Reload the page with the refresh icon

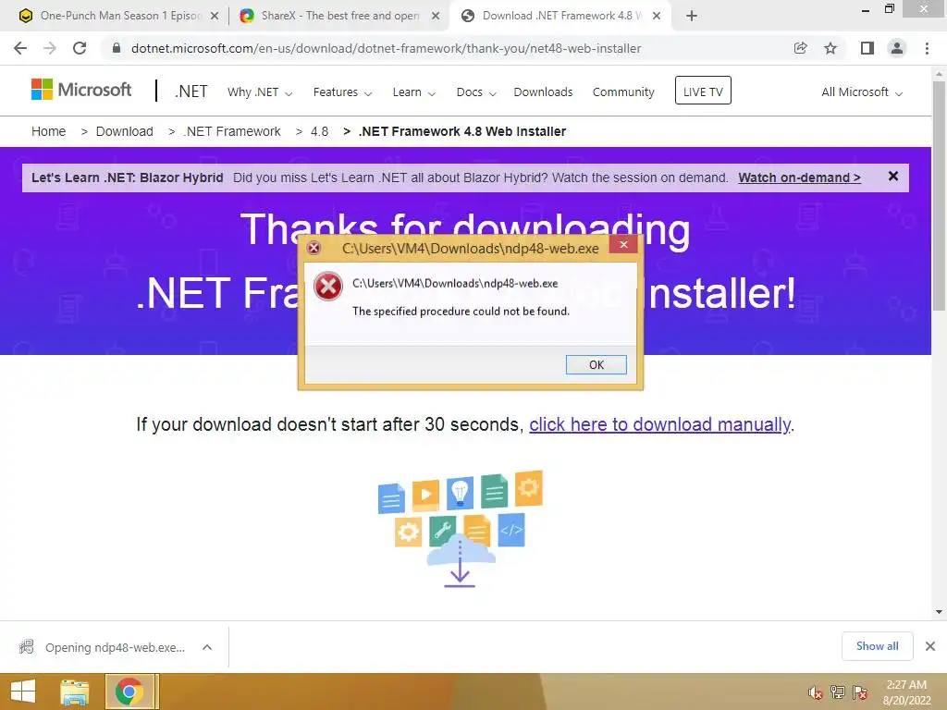[80, 48]
